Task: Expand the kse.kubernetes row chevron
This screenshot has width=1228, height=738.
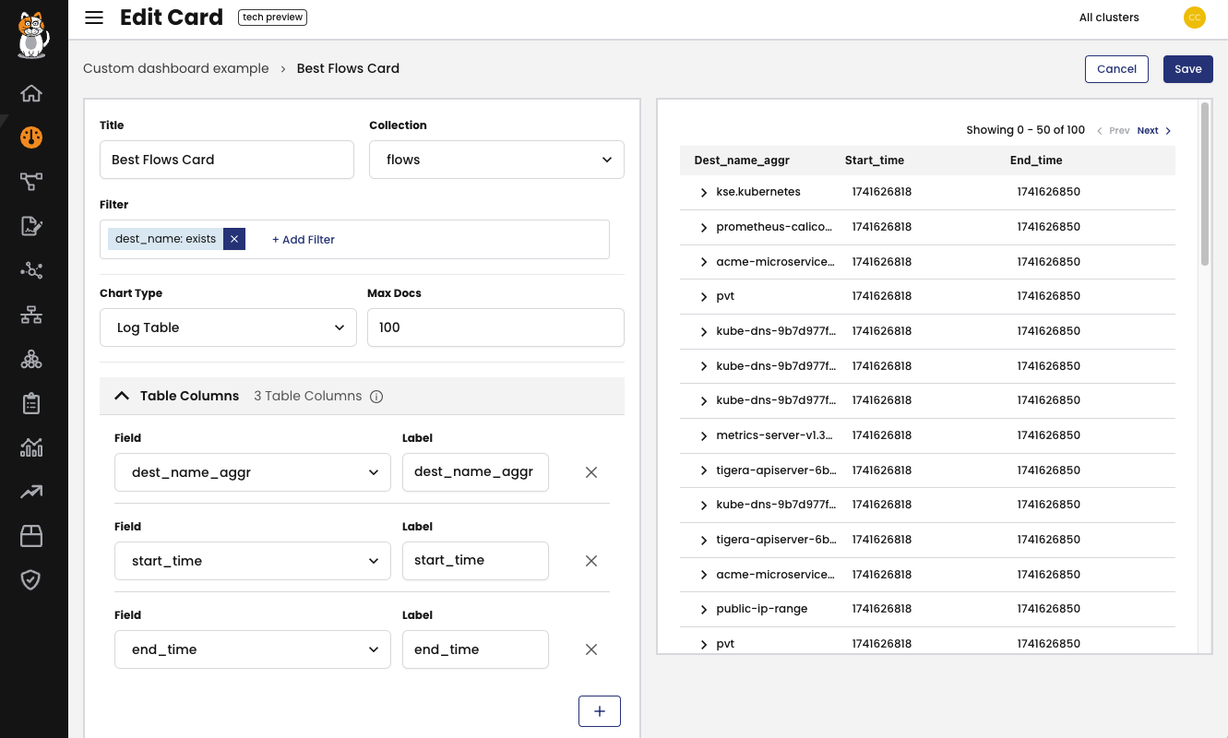Action: pos(702,192)
